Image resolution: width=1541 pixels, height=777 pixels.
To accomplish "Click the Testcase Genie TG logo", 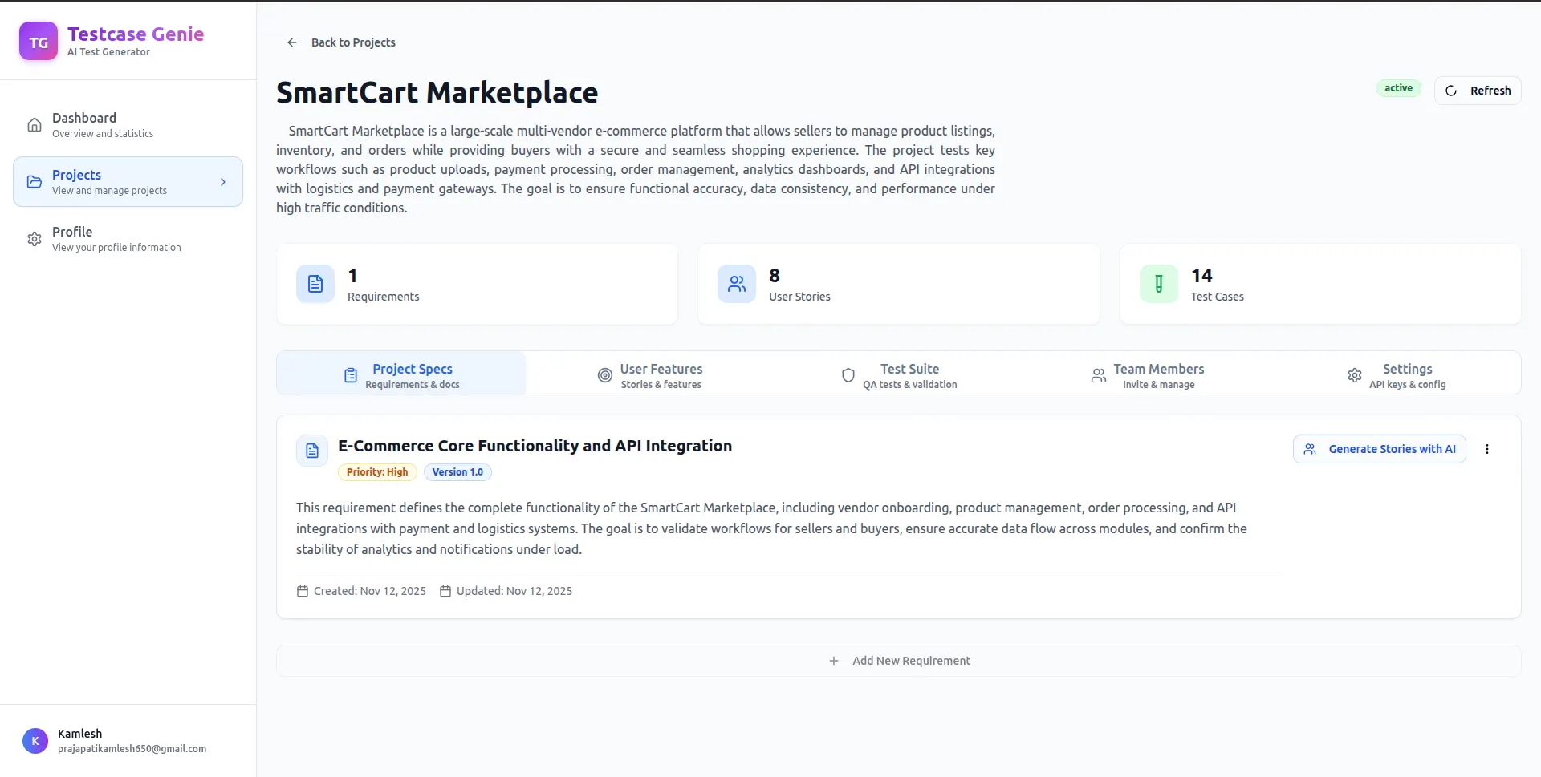I will click(x=38, y=42).
